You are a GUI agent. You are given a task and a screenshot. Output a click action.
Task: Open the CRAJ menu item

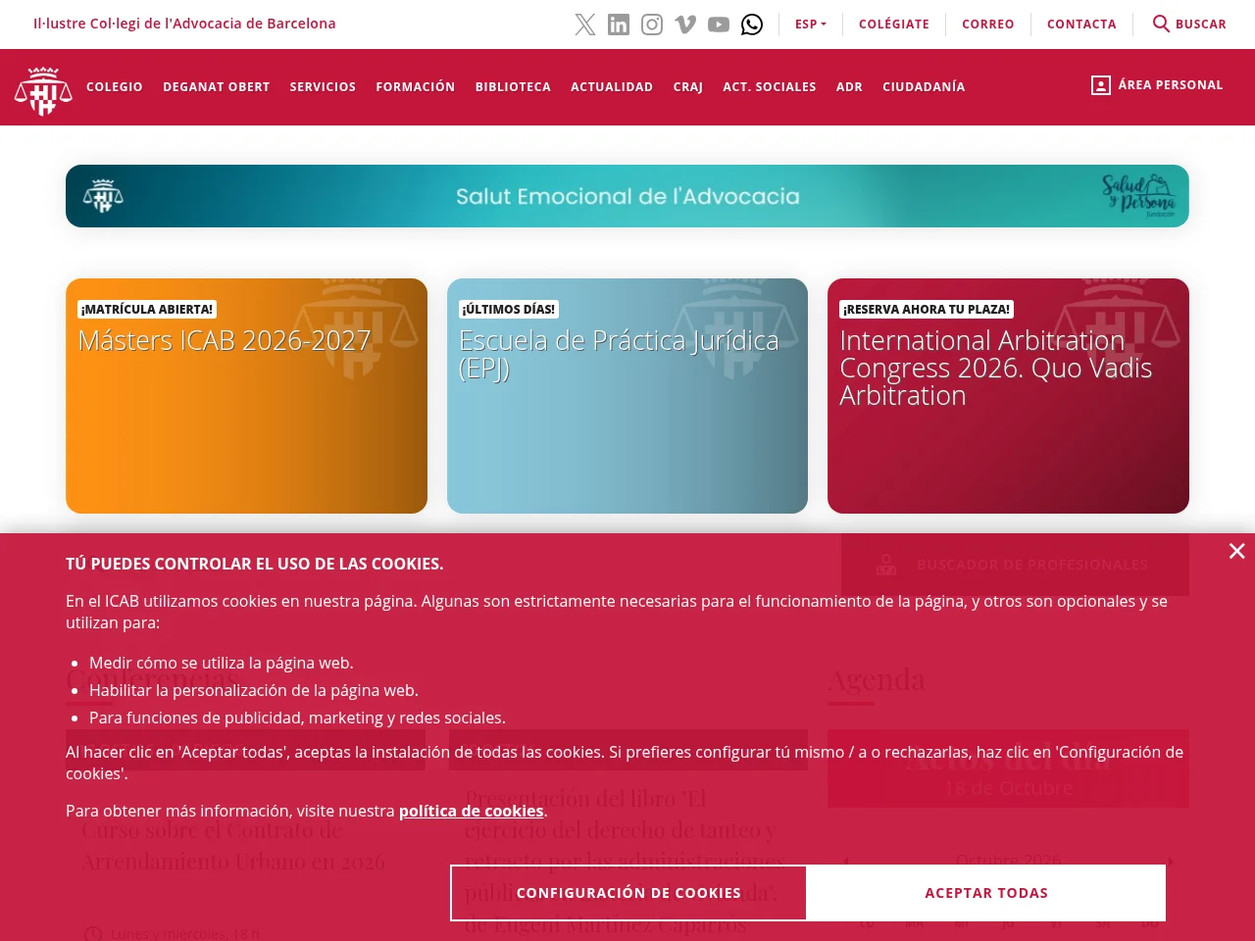pyautogui.click(x=688, y=87)
